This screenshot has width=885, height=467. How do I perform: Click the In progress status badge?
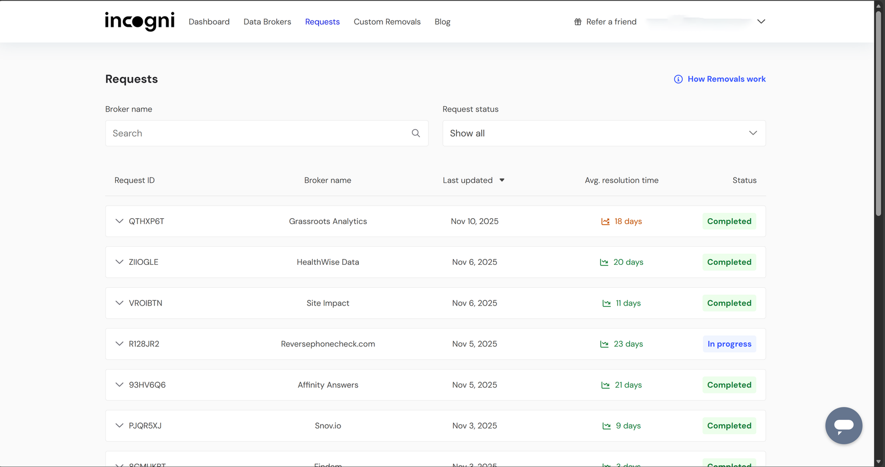coord(729,344)
